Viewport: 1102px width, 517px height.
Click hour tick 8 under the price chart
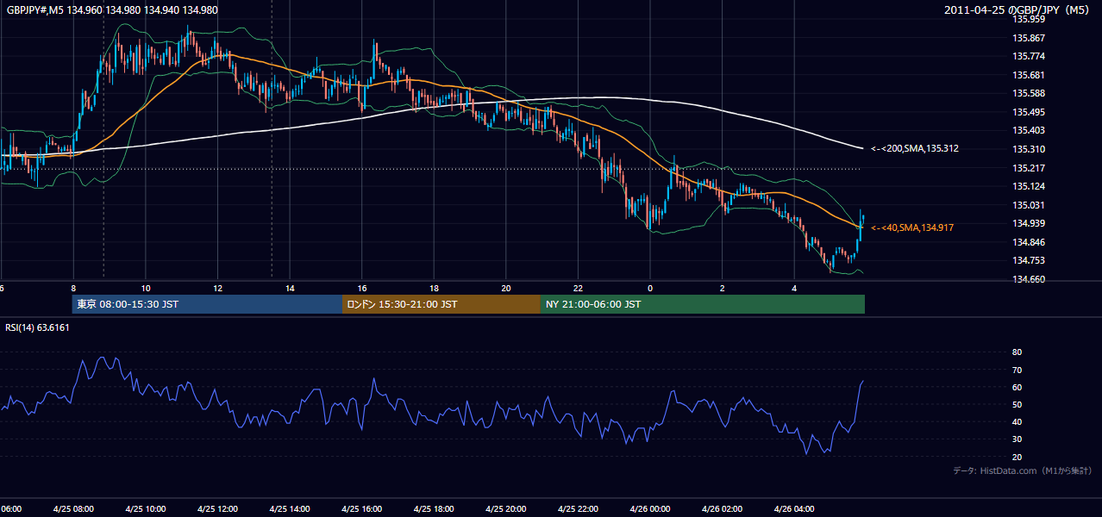73,288
